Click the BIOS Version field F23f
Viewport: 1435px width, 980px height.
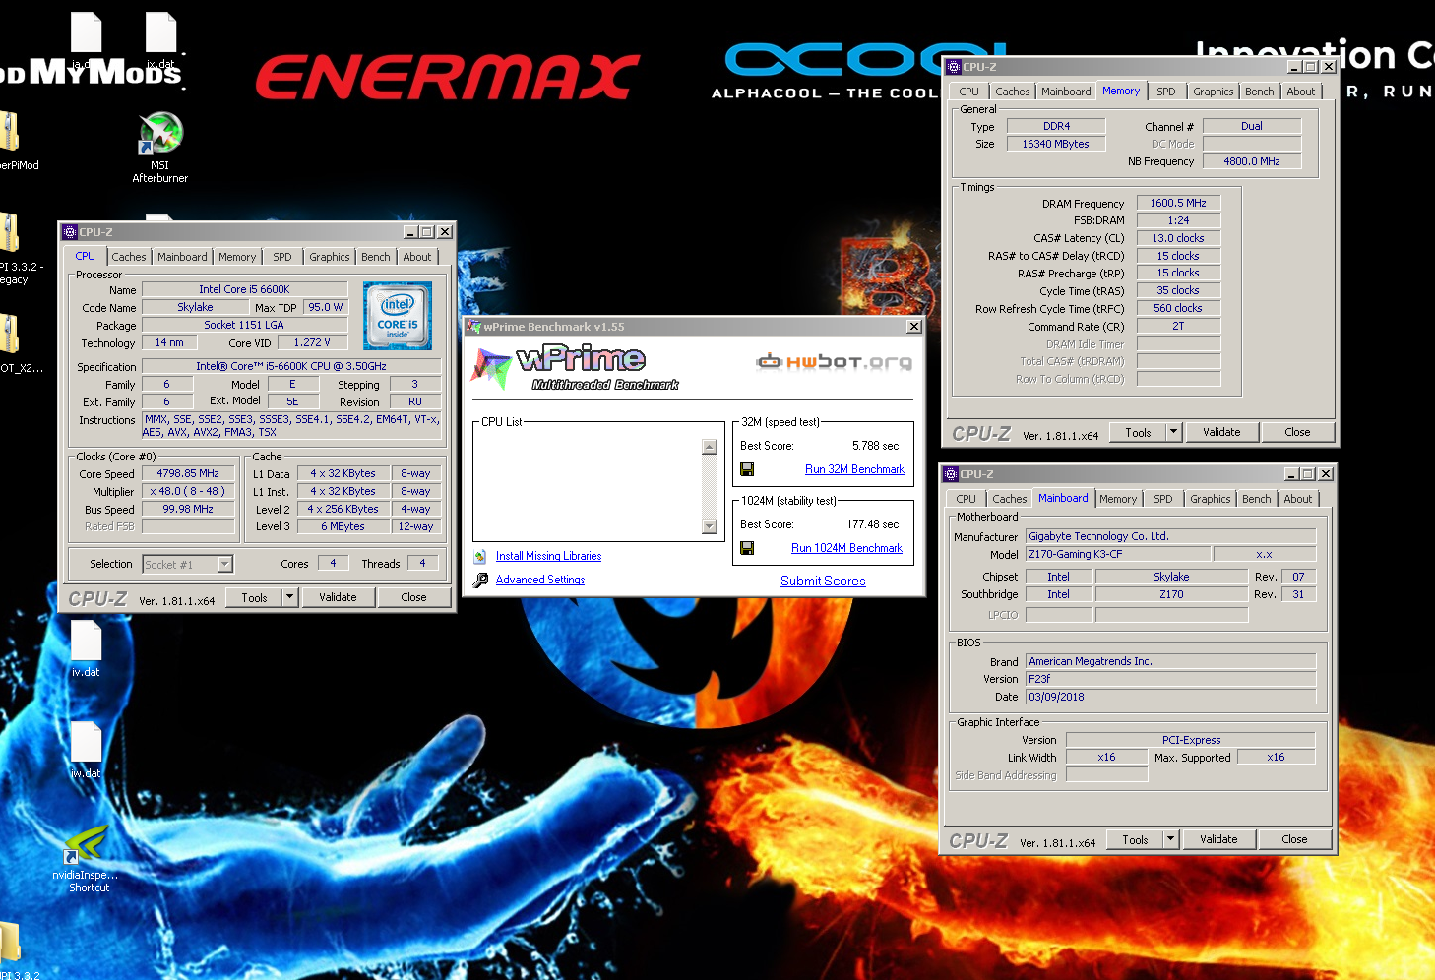(1170, 679)
